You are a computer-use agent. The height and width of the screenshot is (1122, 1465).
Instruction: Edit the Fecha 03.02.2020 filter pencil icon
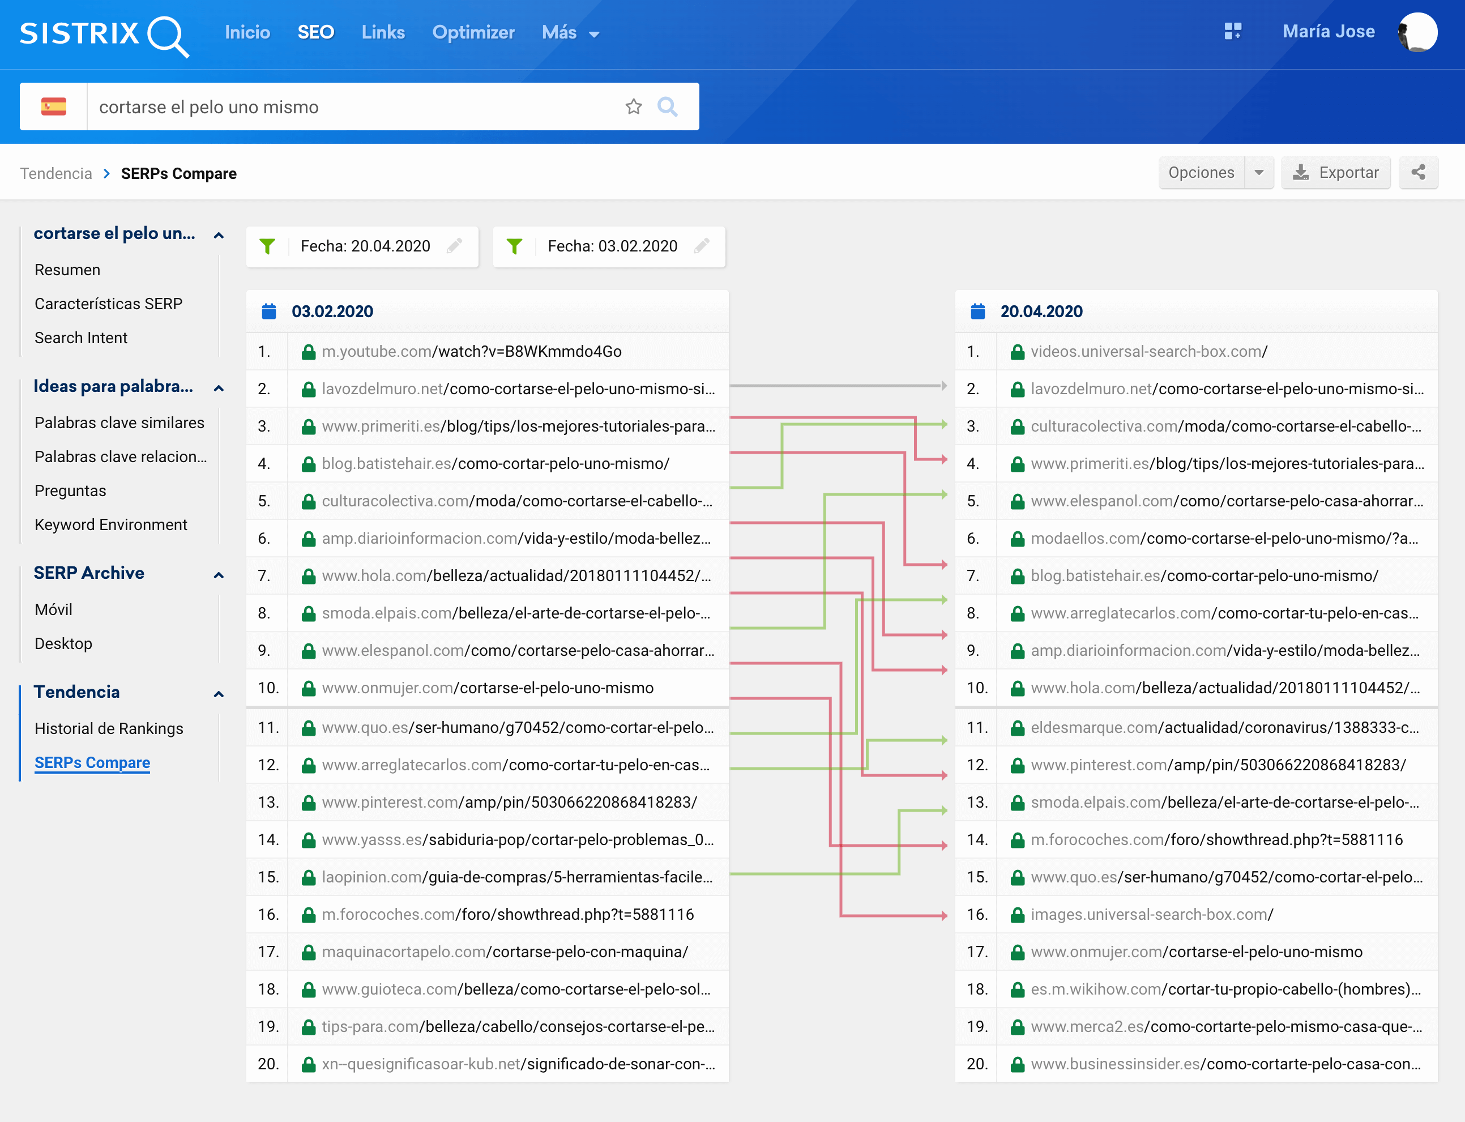(702, 246)
